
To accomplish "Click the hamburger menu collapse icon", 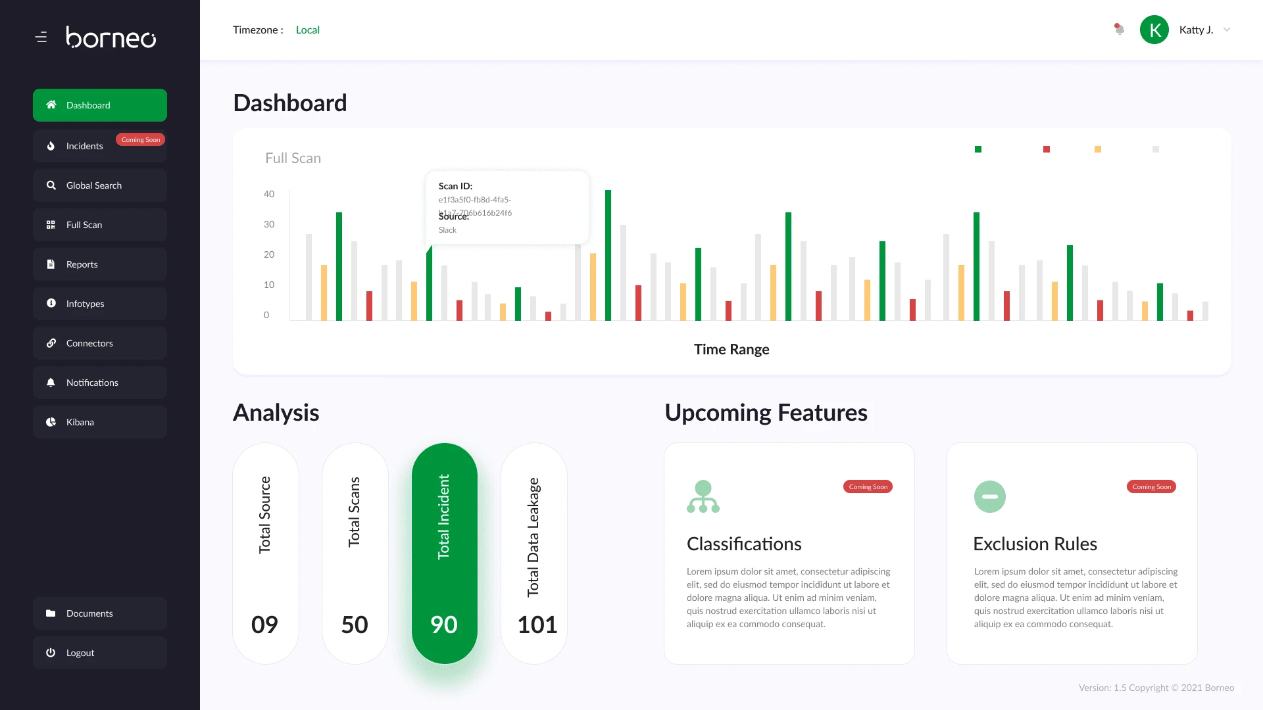I will [x=41, y=37].
